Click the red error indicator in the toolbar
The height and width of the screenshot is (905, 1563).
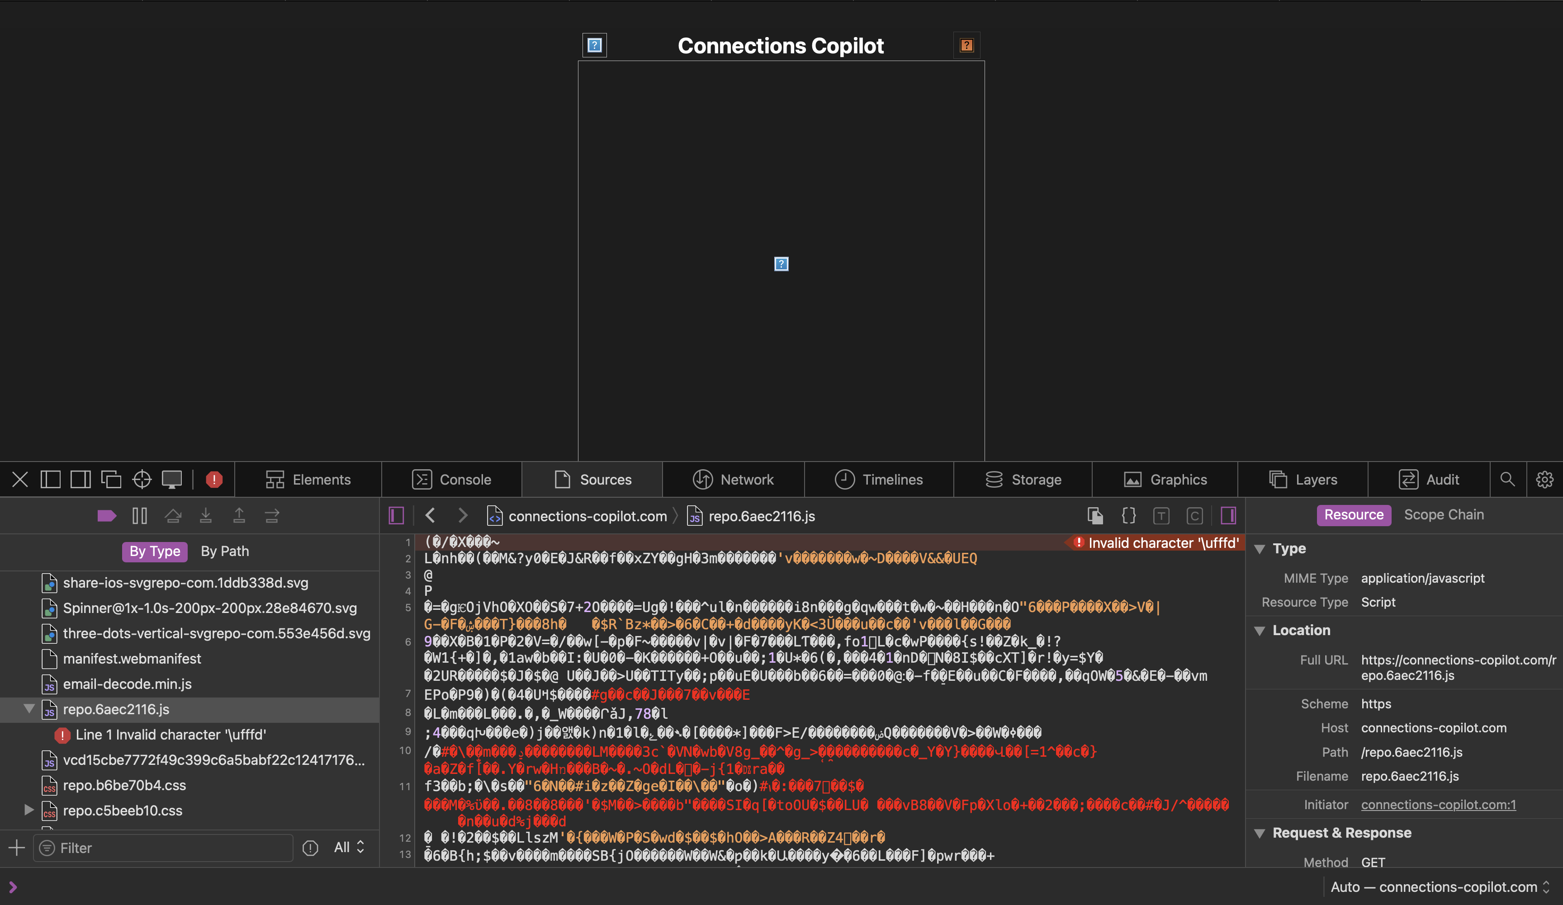tap(214, 479)
